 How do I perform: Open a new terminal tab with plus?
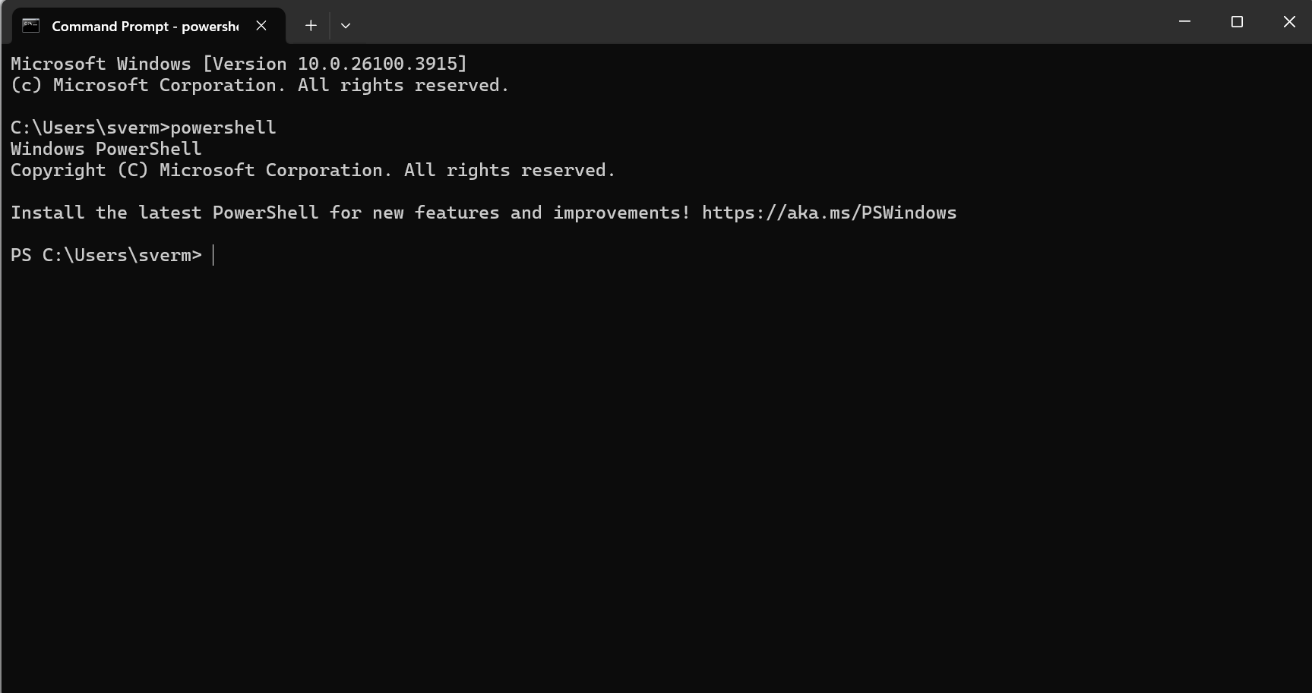tap(311, 26)
